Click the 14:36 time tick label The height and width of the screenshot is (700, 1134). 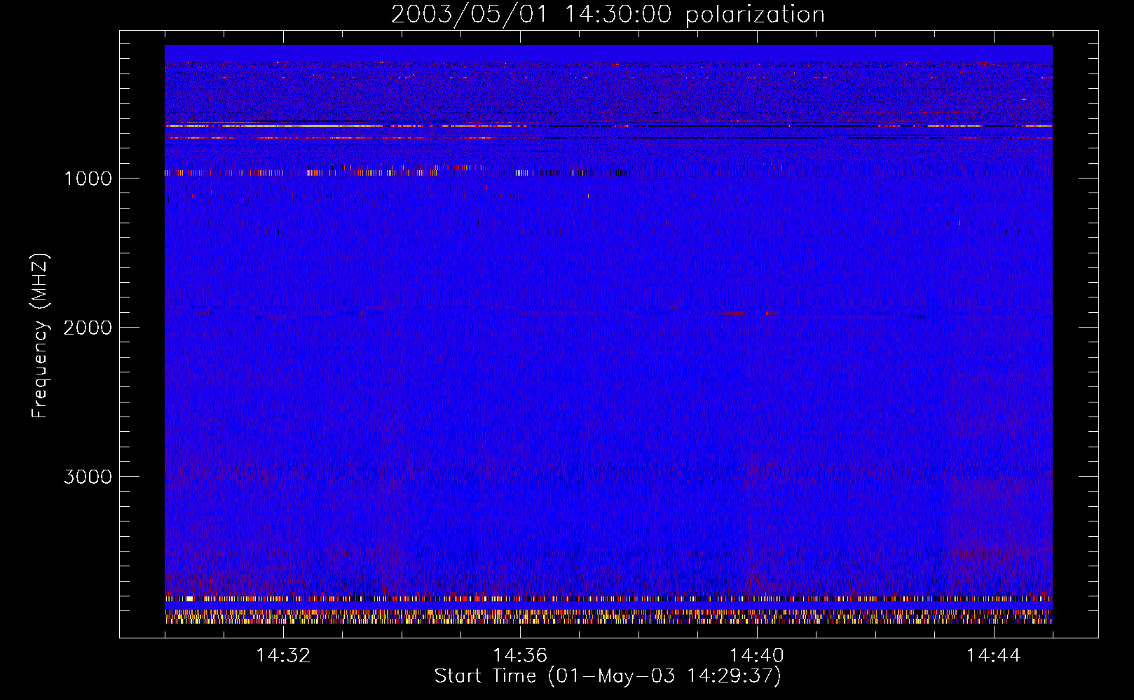click(520, 656)
